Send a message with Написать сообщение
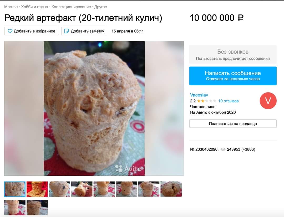Screen dimensions: 284x217 tap(233, 76)
